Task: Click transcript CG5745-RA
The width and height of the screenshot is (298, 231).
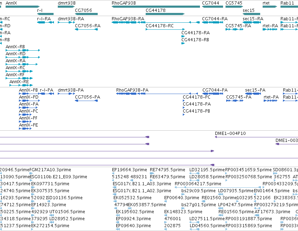Action: [234, 29]
